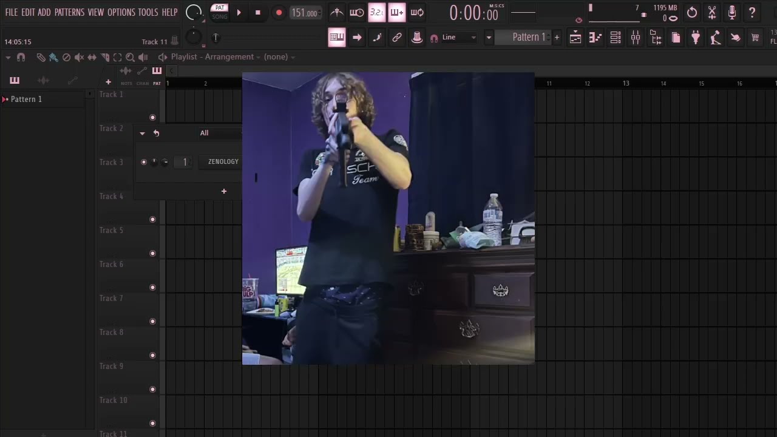This screenshot has height=437, width=777.
Task: Click the 151.000 tempo field
Action: [305, 13]
